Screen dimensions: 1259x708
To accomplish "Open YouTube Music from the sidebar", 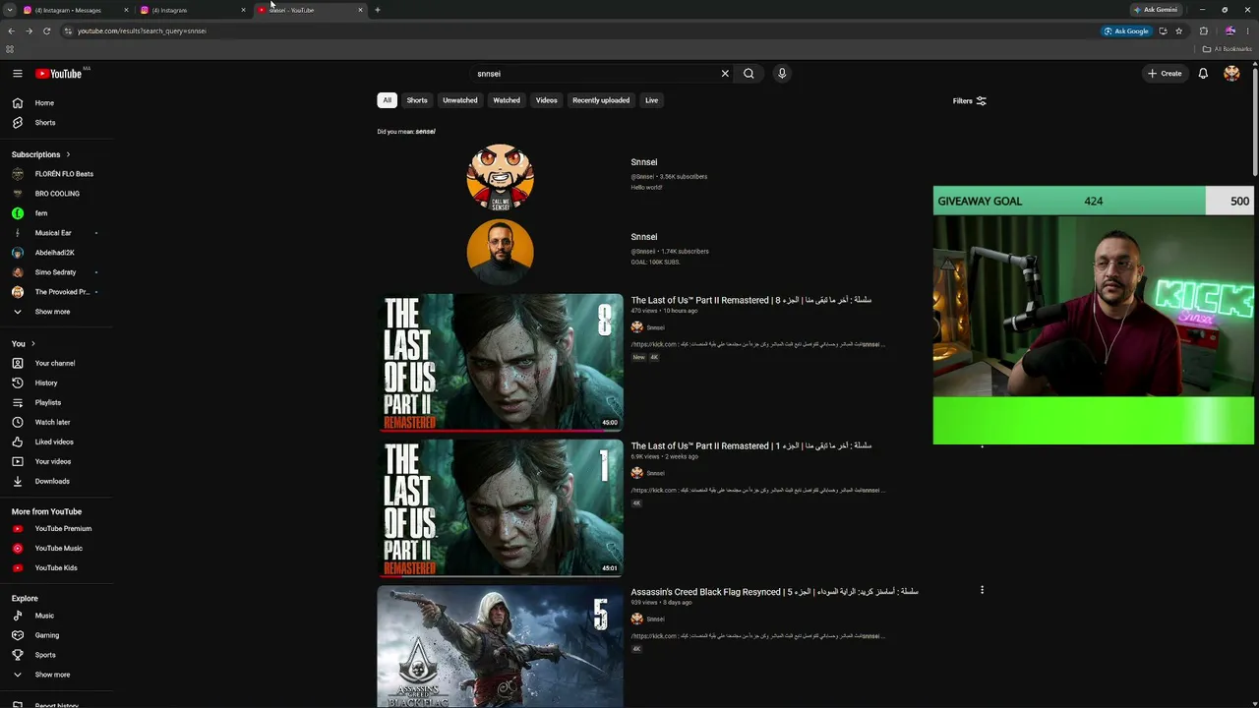I will [x=57, y=549].
